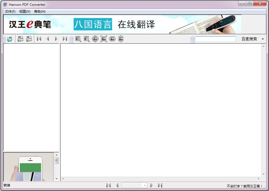Zoom out of the page
Image resolution: width=269 pixels, height=191 pixels.
click(x=87, y=39)
